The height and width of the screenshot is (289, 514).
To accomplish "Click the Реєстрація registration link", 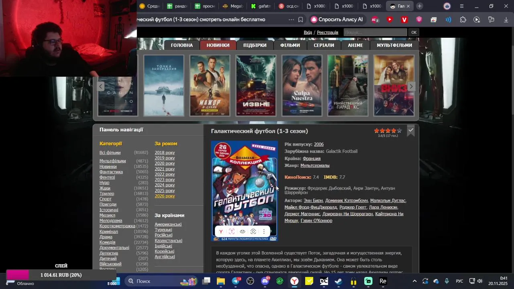I will point(328,33).
